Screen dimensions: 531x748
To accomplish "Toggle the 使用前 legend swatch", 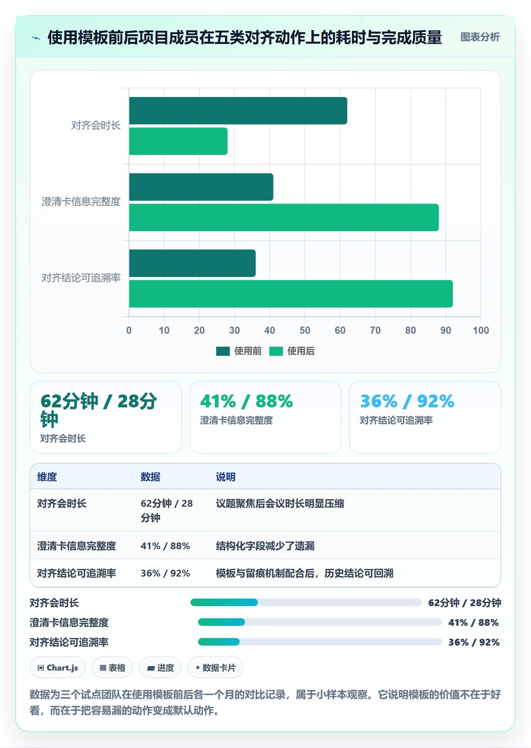I will point(223,351).
